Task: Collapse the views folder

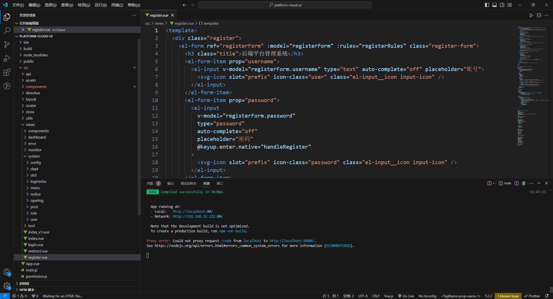Action: 77,124
